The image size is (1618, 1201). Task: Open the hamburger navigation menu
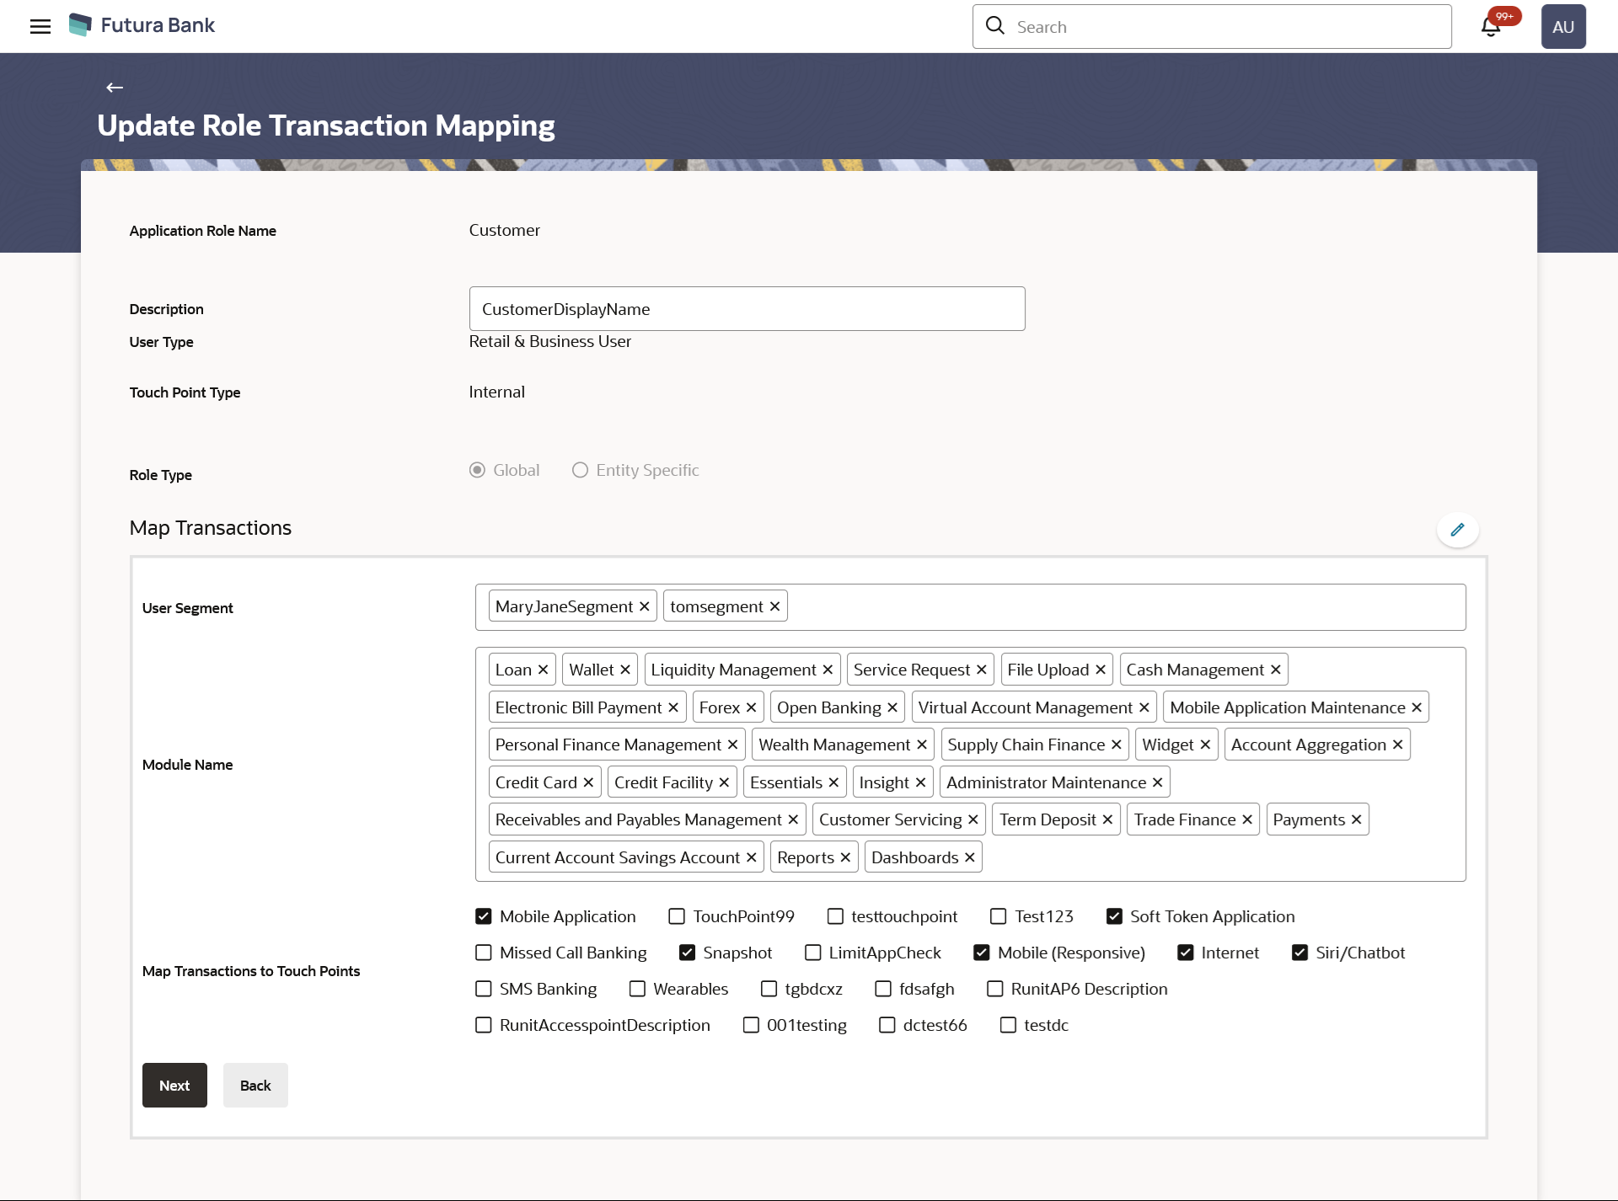[40, 26]
